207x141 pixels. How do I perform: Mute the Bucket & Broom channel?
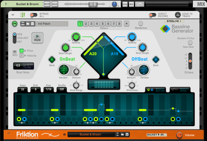pyautogui.click(x=47, y=4)
